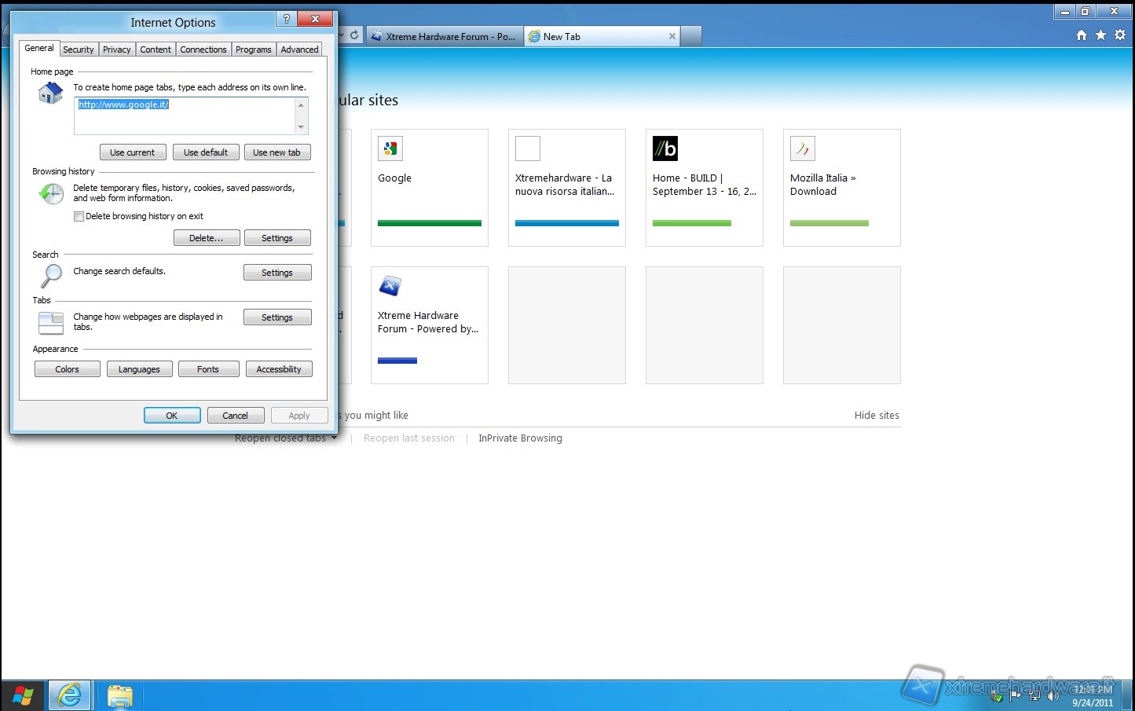The width and height of the screenshot is (1135, 711).
Task: Click the Windows Start button
Action: [23, 695]
